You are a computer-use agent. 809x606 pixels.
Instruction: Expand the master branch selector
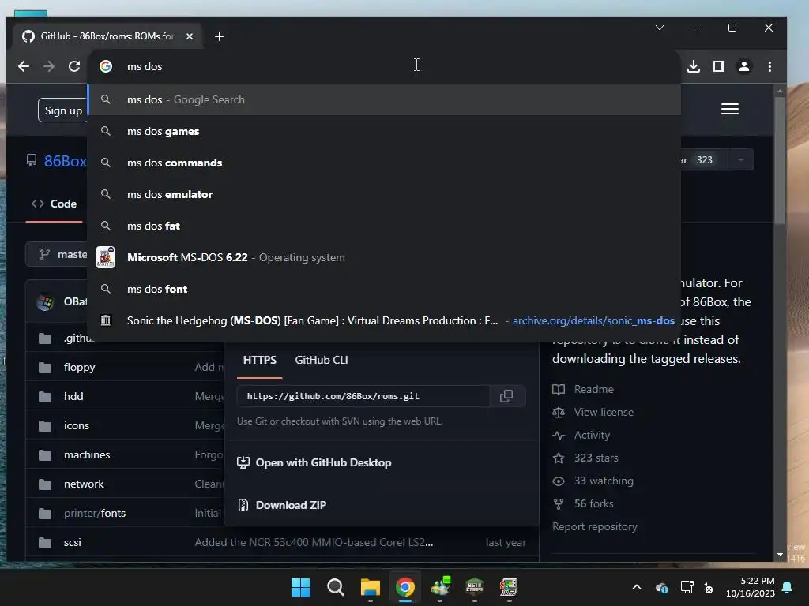click(x=58, y=255)
